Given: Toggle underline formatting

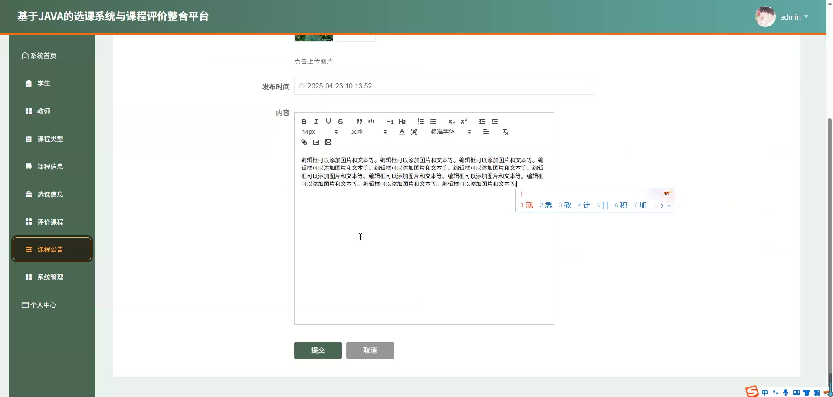Looking at the screenshot, I should (x=328, y=121).
